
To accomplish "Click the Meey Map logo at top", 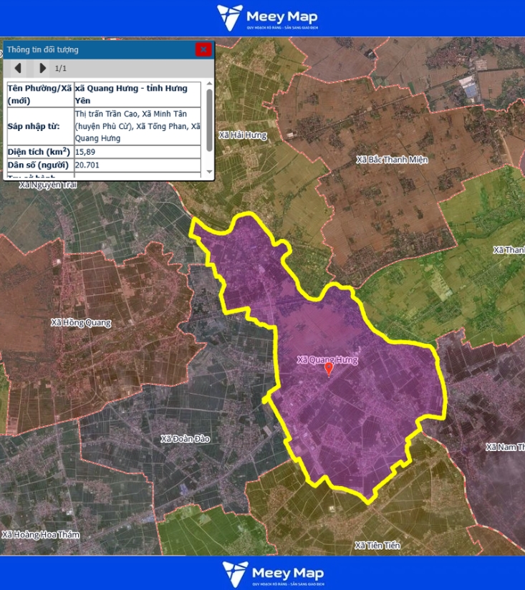I will [267, 18].
